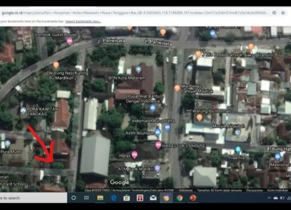Image resolution: width=291 pixels, height=210 pixels.
Task: Click the location permission icon in address bar
Action: pyautogui.click(x=274, y=13)
